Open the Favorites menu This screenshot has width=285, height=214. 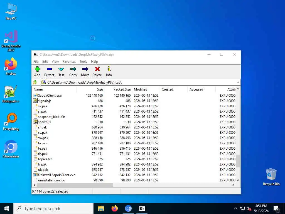[69, 62]
